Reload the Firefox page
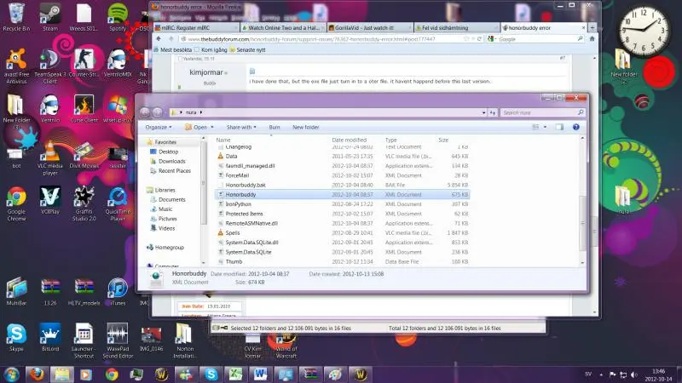This screenshot has width=682, height=383. 479,38
